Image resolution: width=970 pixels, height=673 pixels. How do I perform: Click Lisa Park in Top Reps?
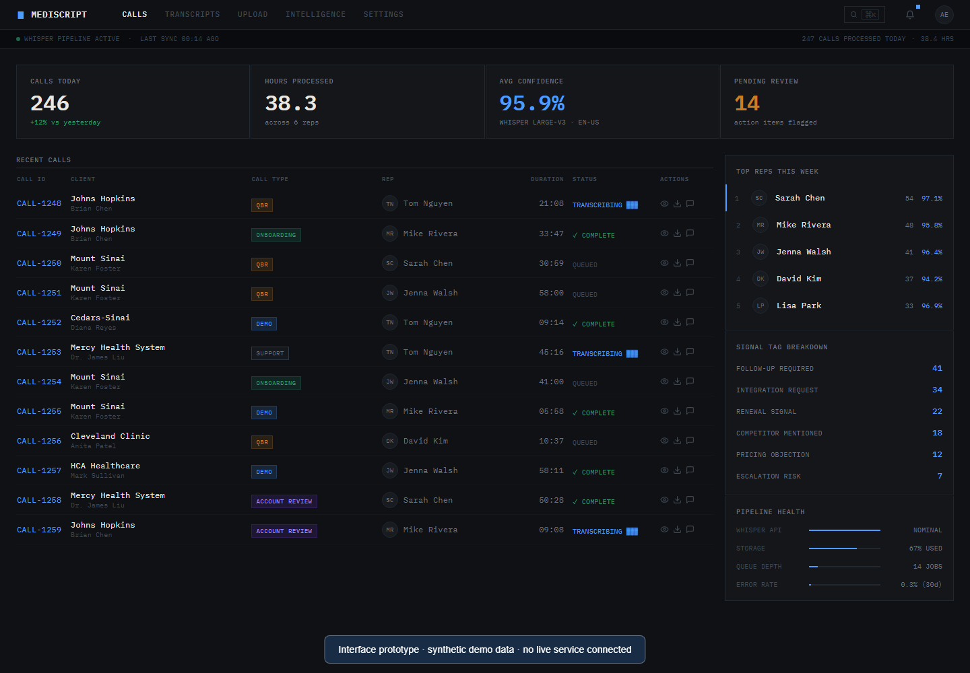839,306
